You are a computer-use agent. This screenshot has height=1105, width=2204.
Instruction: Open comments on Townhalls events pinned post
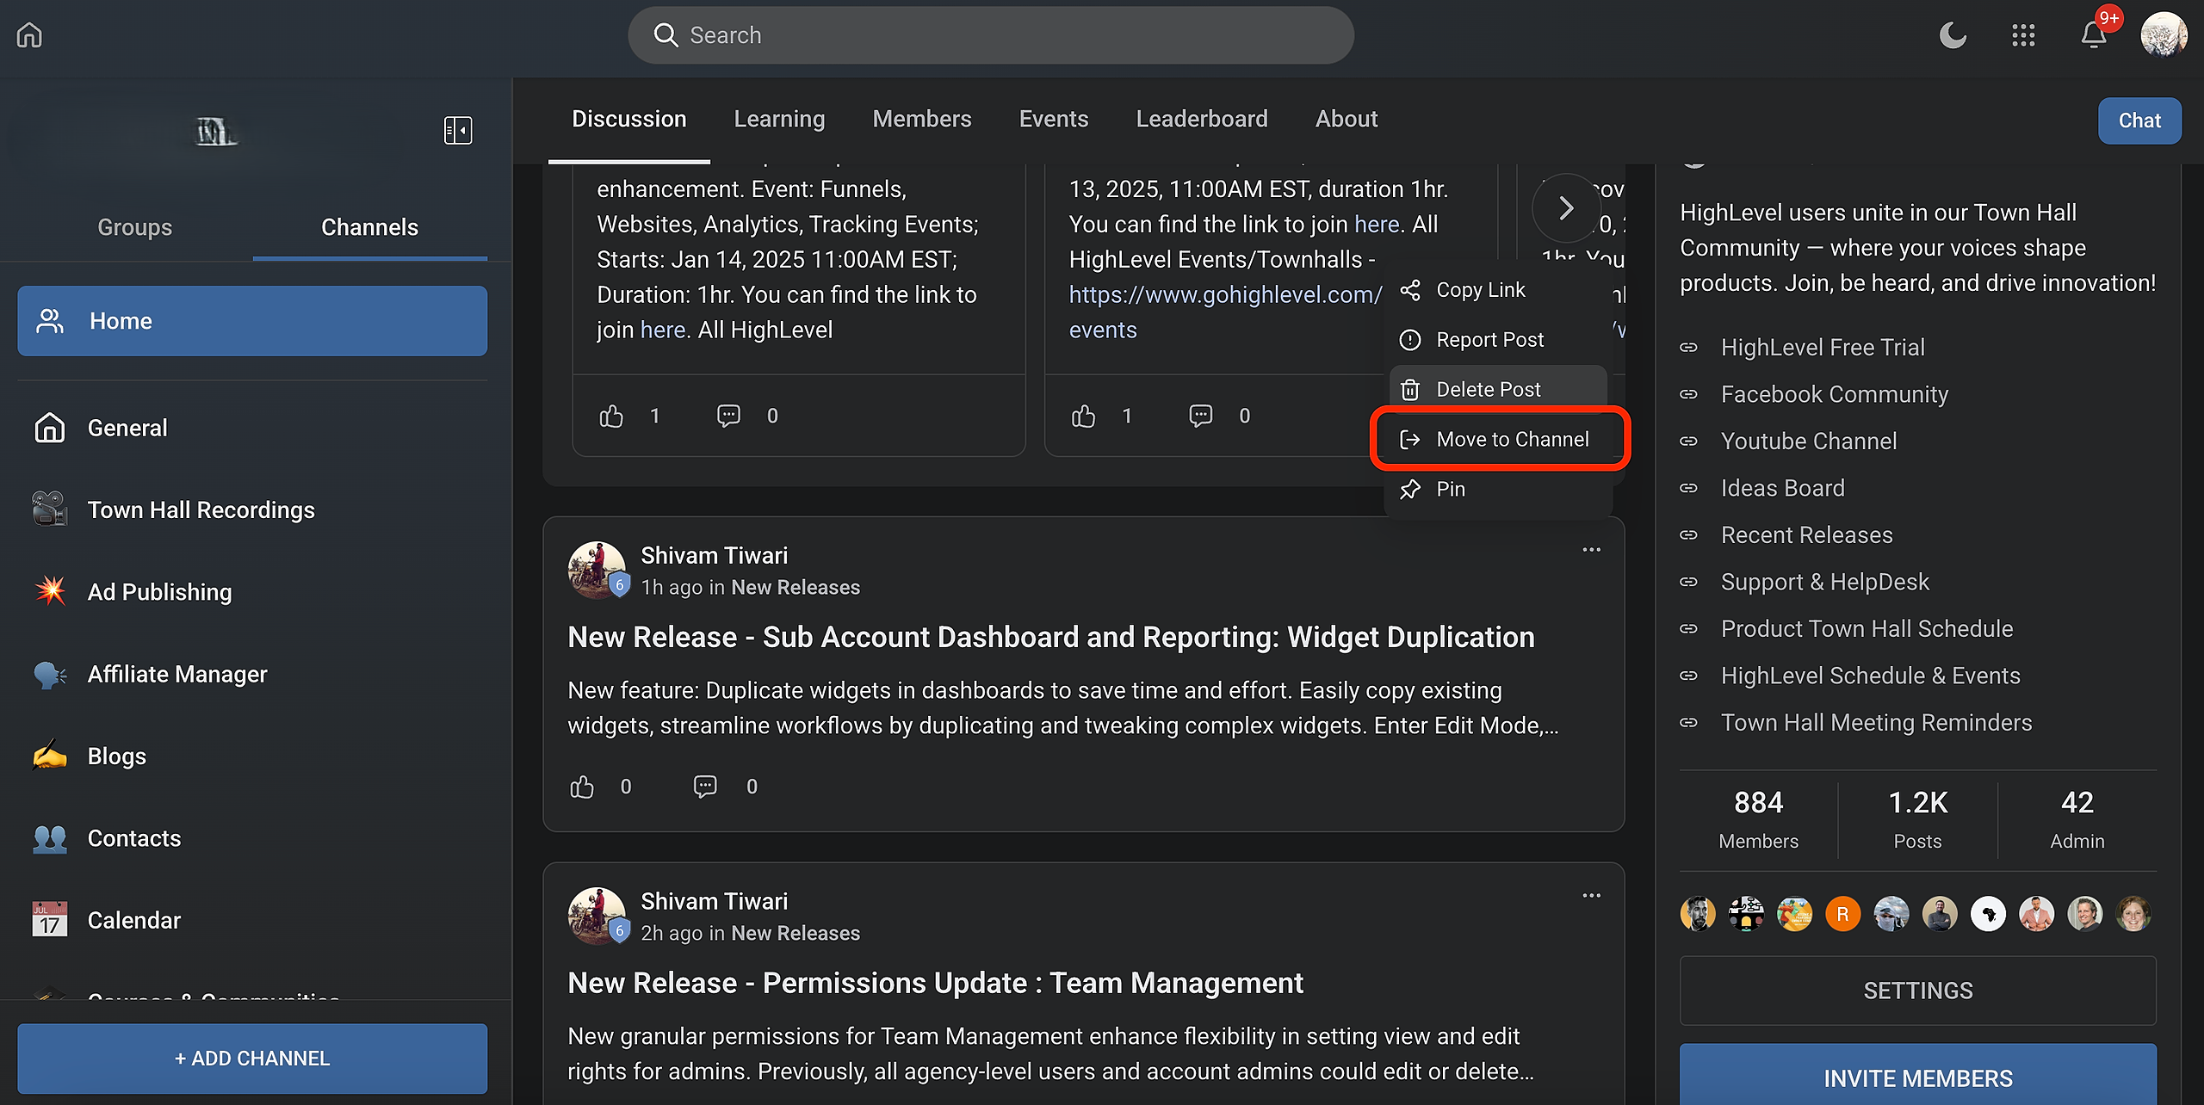(1200, 417)
